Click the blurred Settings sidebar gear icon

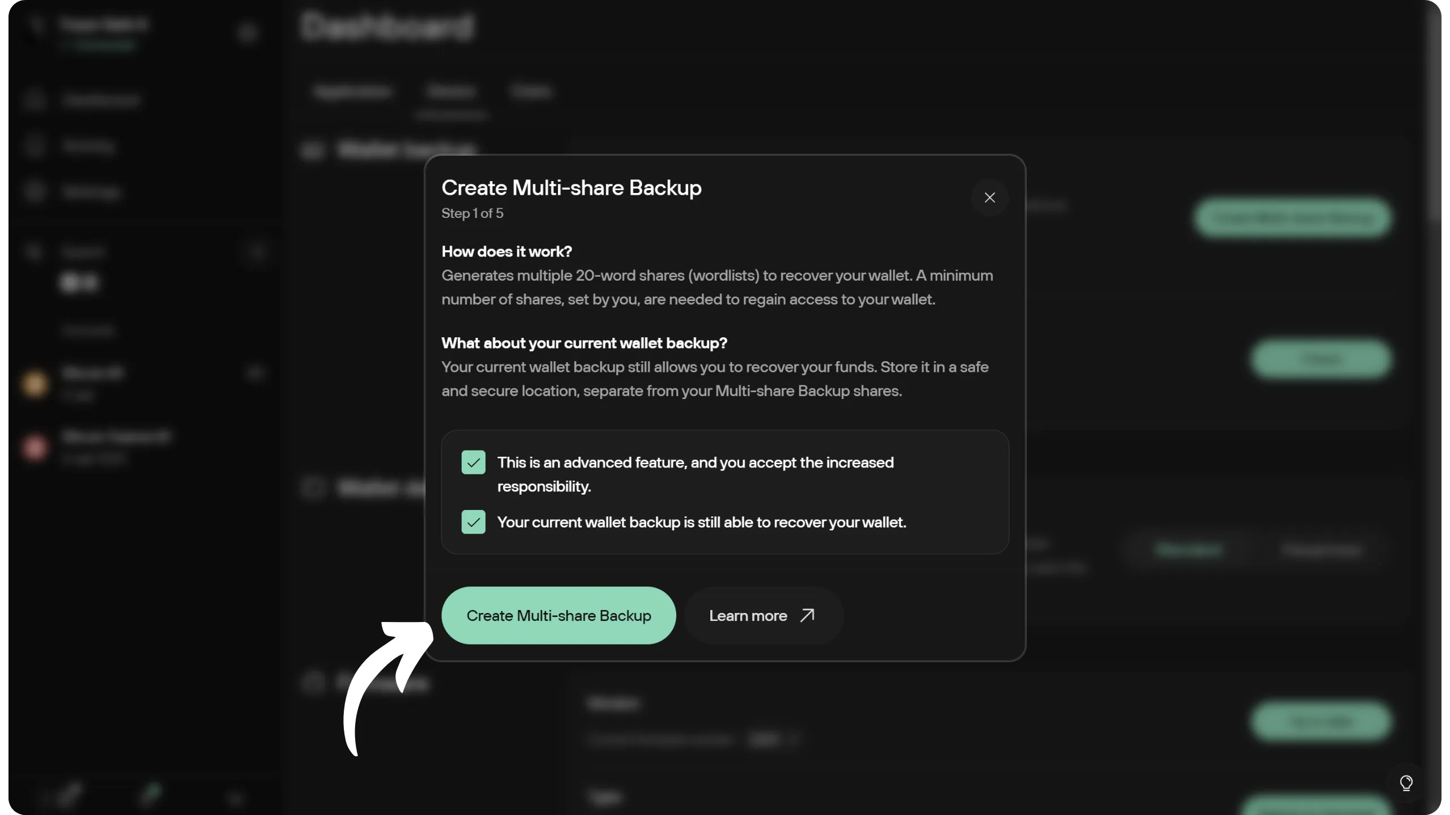(x=35, y=192)
